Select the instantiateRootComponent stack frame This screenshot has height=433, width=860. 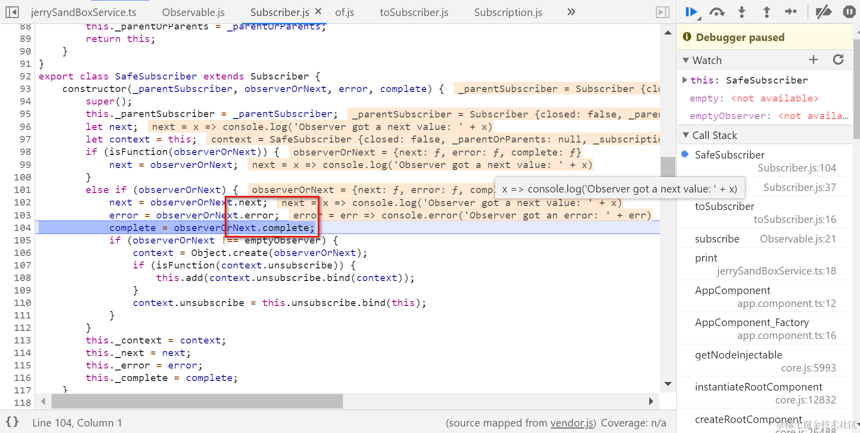point(765,393)
